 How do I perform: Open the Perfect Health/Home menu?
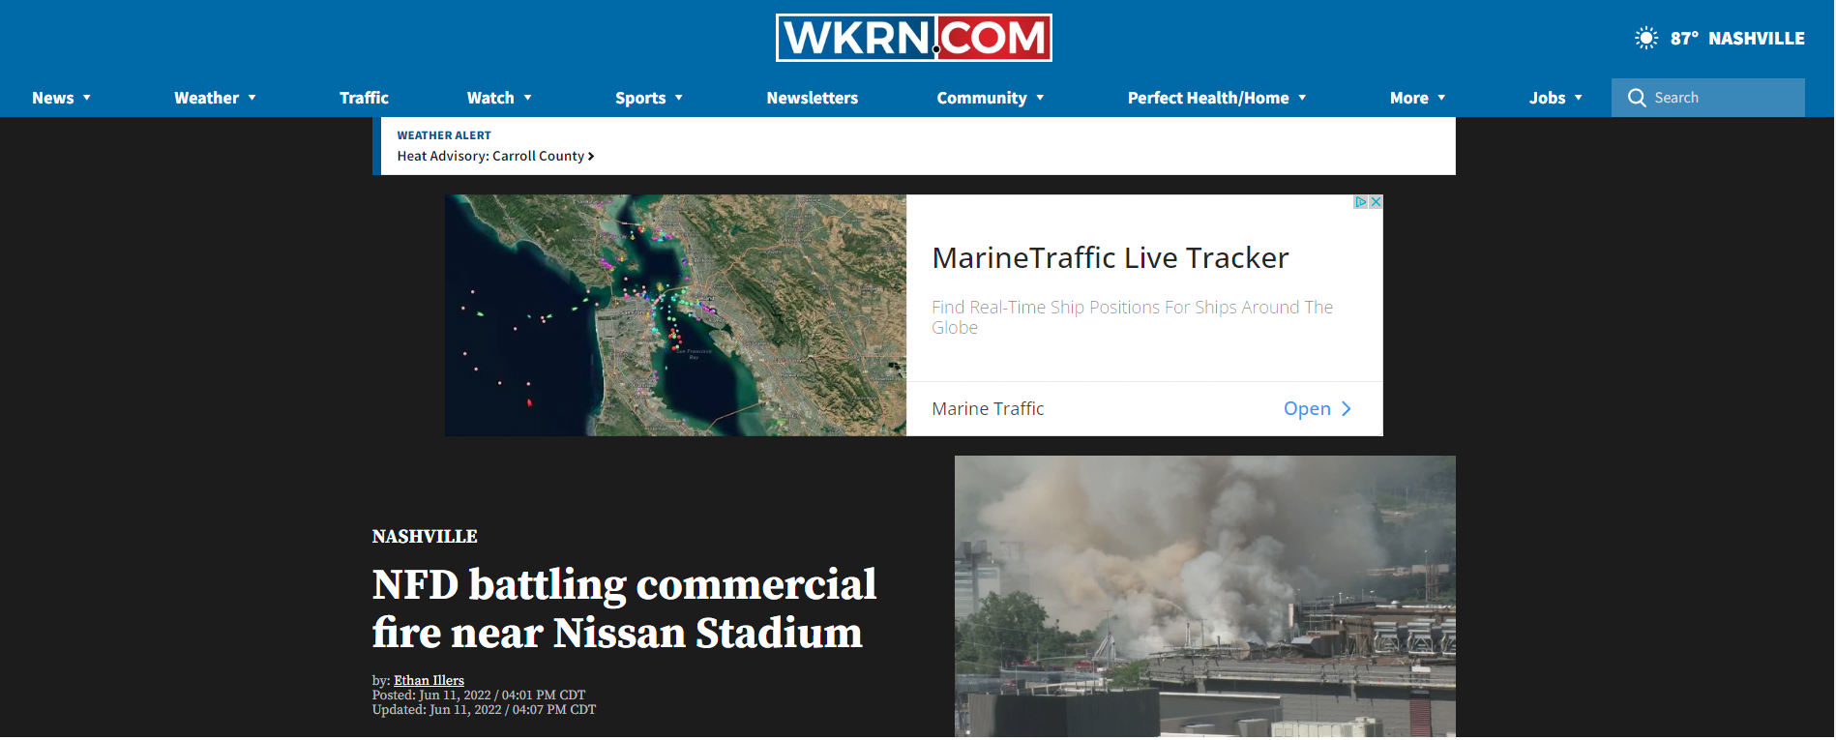[x=1208, y=98]
